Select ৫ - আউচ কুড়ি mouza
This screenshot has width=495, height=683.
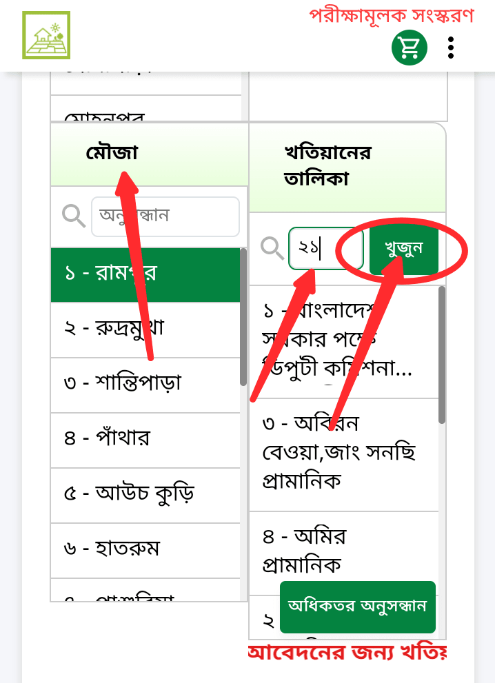coord(145,493)
